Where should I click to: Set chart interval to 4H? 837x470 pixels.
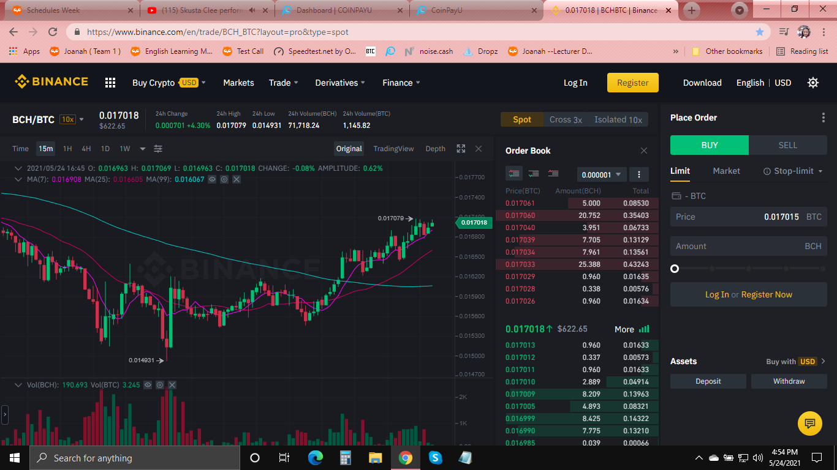pos(86,149)
